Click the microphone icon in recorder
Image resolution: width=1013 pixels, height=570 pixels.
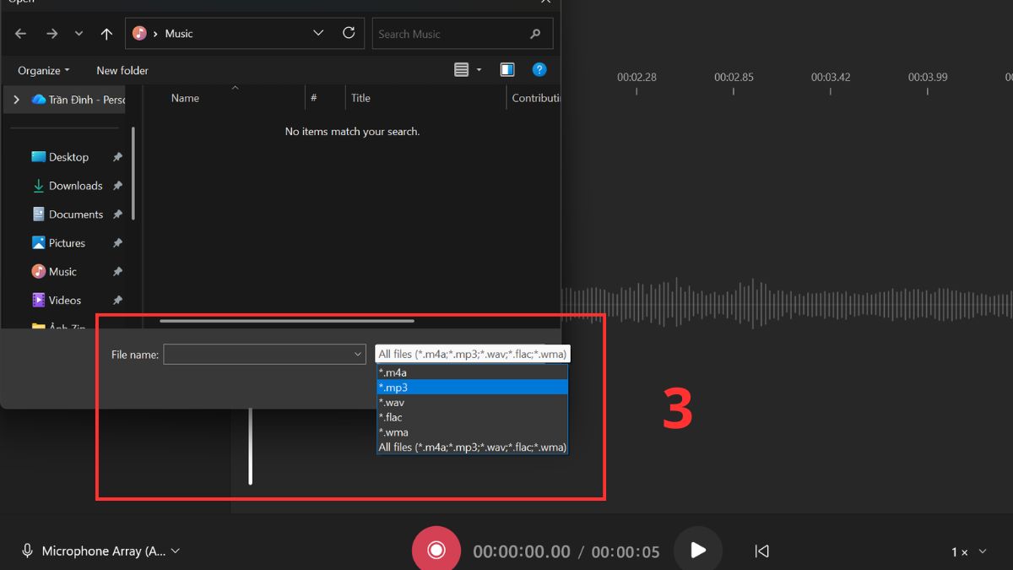tap(27, 551)
